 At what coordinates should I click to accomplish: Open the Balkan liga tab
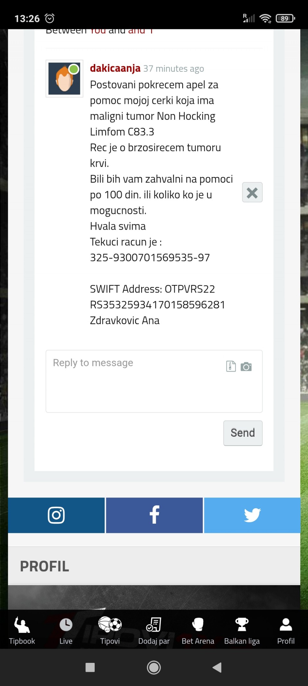(242, 630)
